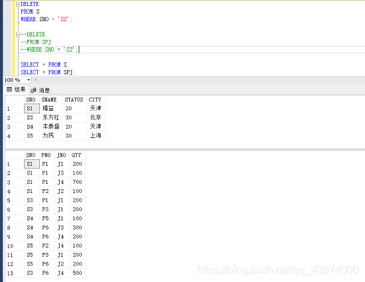The height and width of the screenshot is (282, 365).
Task: Click the grid icon on 结果 tab
Action: 9,90
